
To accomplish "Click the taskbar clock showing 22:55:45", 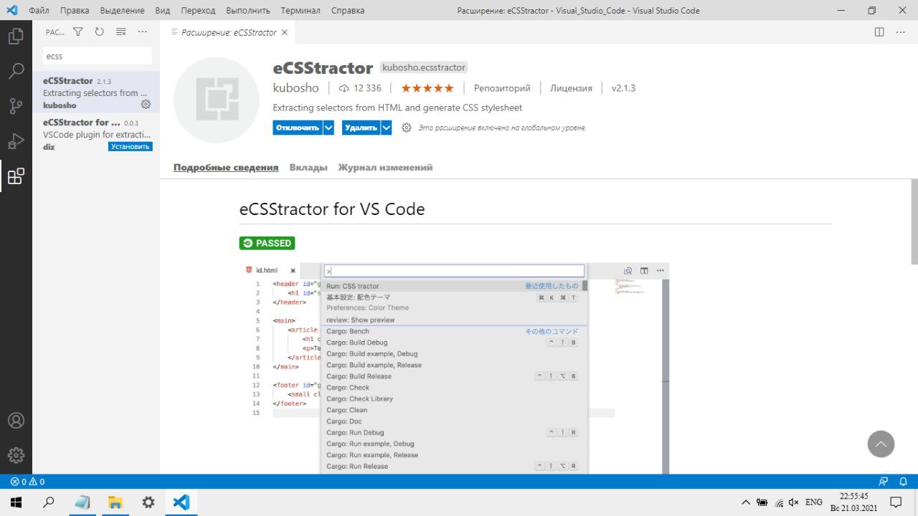I will tap(853, 502).
